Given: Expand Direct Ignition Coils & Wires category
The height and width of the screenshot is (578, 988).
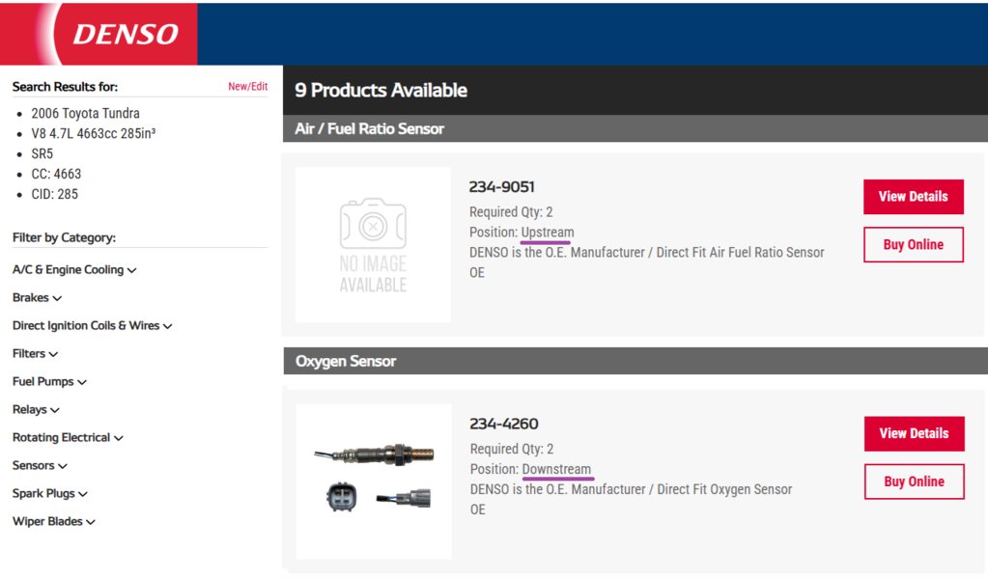Looking at the screenshot, I should [92, 325].
